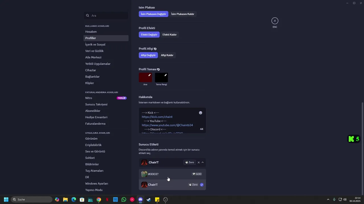This screenshot has height=204, width=364.
Task: Click Afişi Kaldır button
Action: 167,55
